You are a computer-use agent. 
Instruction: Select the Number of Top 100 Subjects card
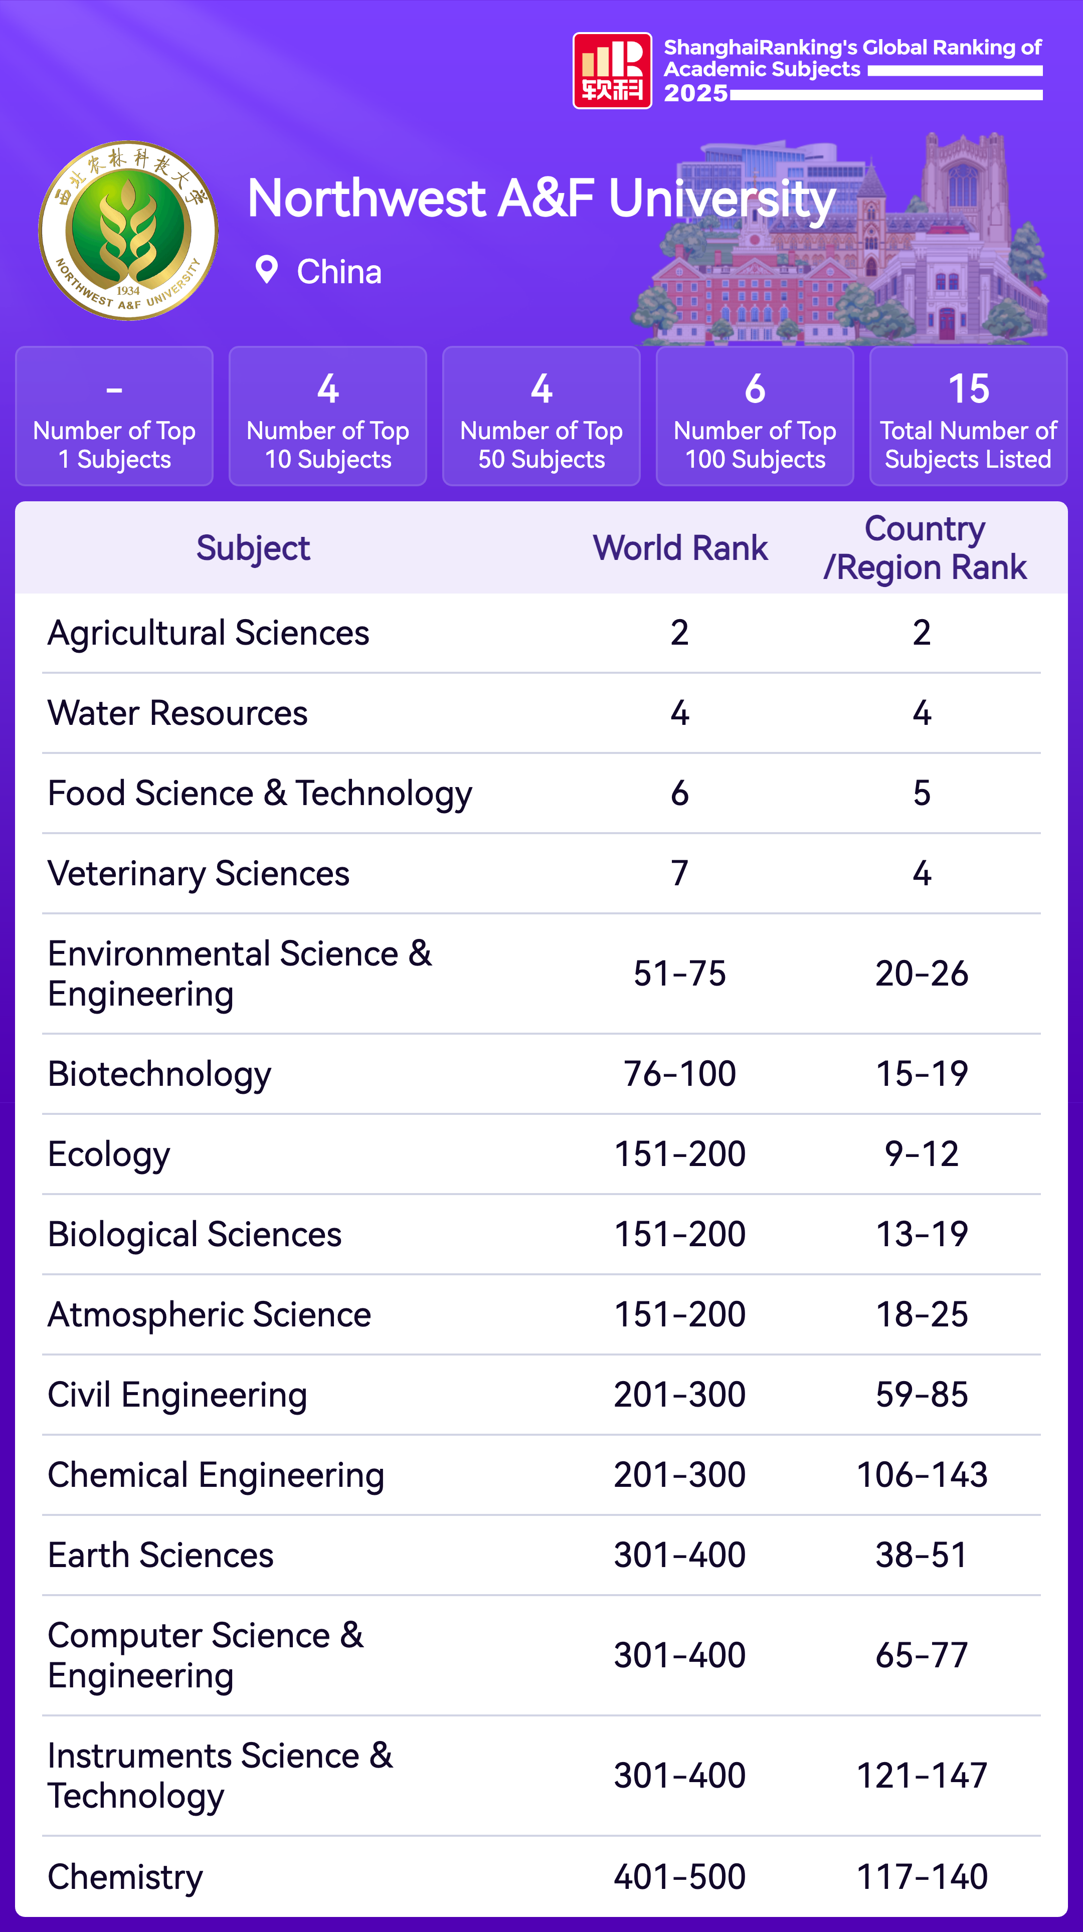pyautogui.click(x=755, y=416)
